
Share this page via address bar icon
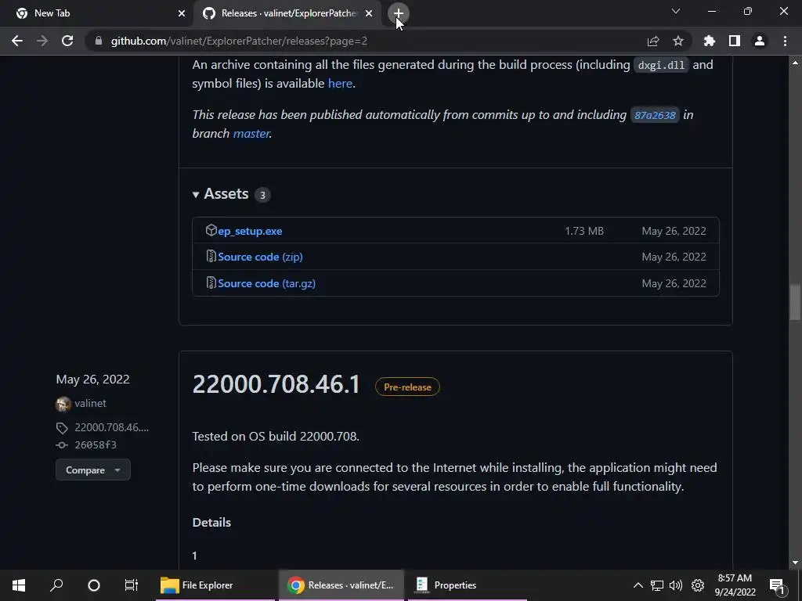[x=653, y=41]
